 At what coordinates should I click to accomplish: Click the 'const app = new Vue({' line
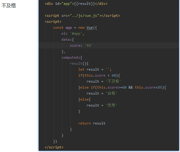click(75, 28)
